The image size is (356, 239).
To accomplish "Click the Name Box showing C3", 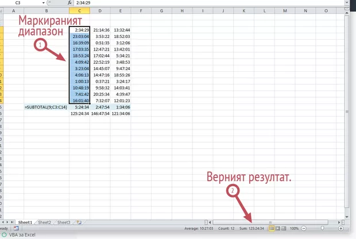I will coord(22,3).
